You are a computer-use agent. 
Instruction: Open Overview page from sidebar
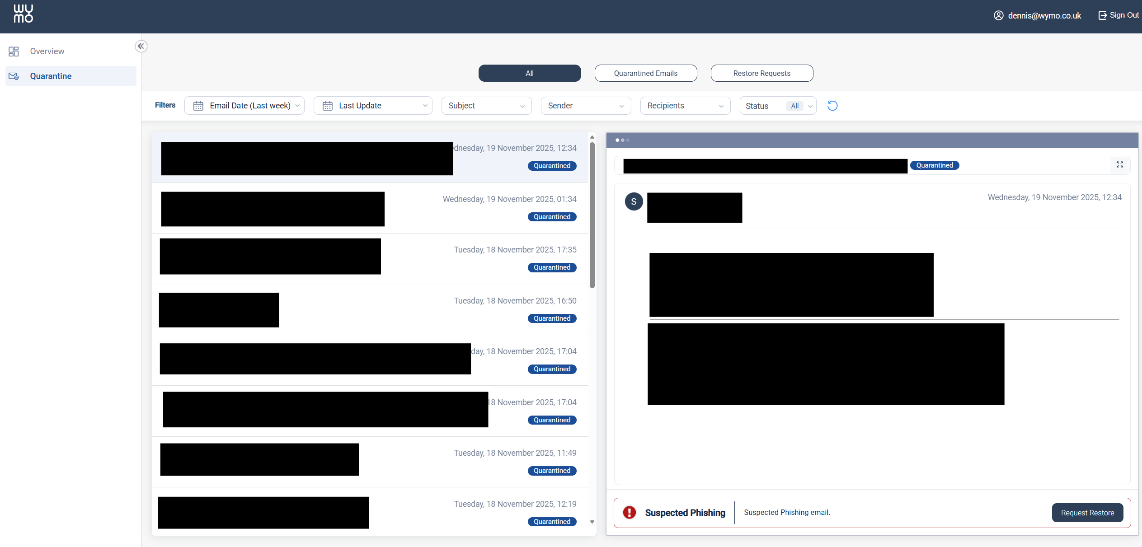pyautogui.click(x=47, y=51)
